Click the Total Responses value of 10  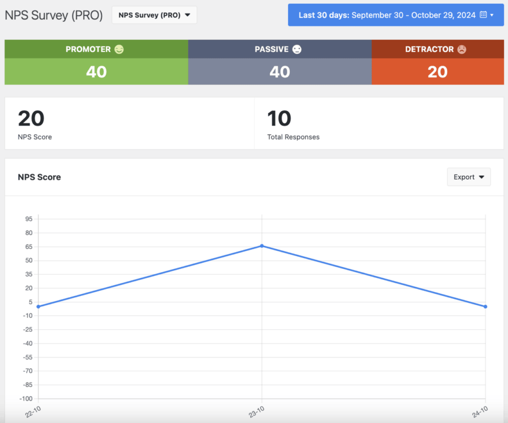279,119
